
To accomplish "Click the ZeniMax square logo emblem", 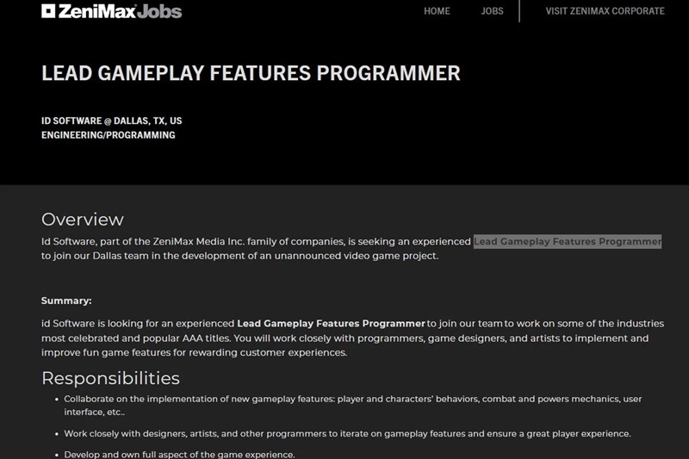I will pyautogui.click(x=49, y=11).
